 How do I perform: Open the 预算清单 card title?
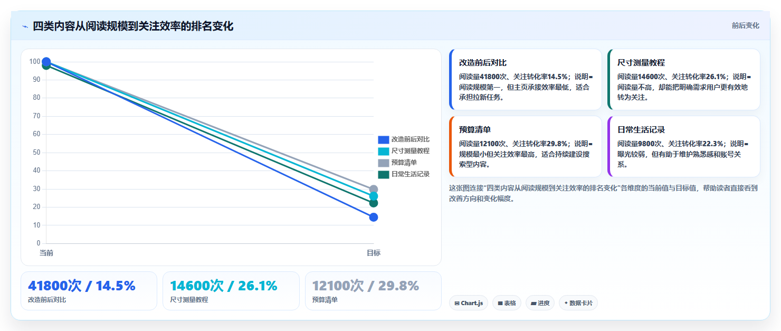[x=475, y=129]
